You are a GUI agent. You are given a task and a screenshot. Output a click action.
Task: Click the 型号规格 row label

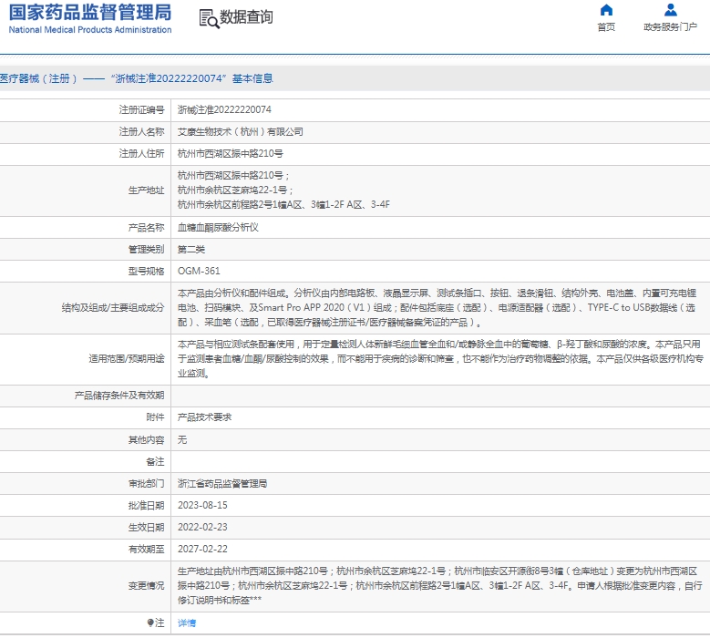(x=146, y=271)
